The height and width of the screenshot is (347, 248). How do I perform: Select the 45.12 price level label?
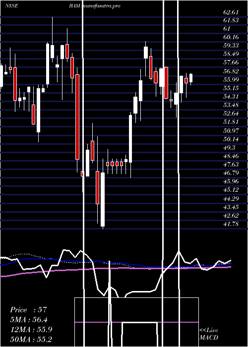click(x=231, y=190)
